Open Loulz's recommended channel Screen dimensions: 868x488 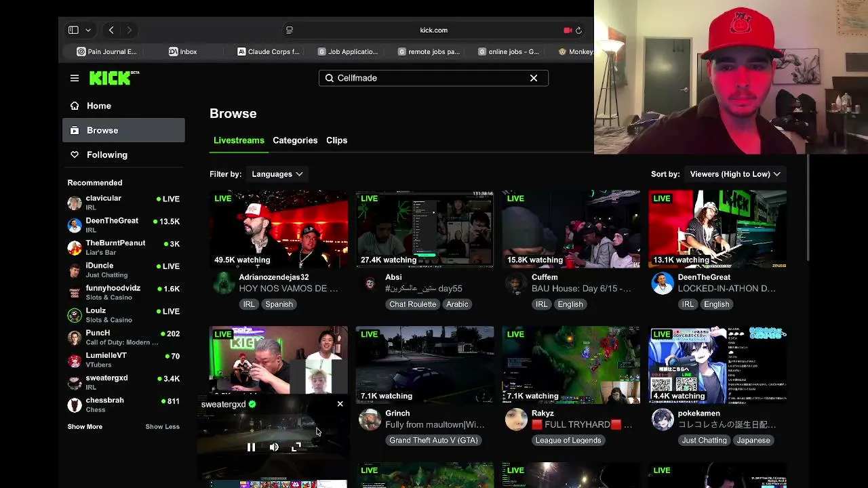[123, 314]
